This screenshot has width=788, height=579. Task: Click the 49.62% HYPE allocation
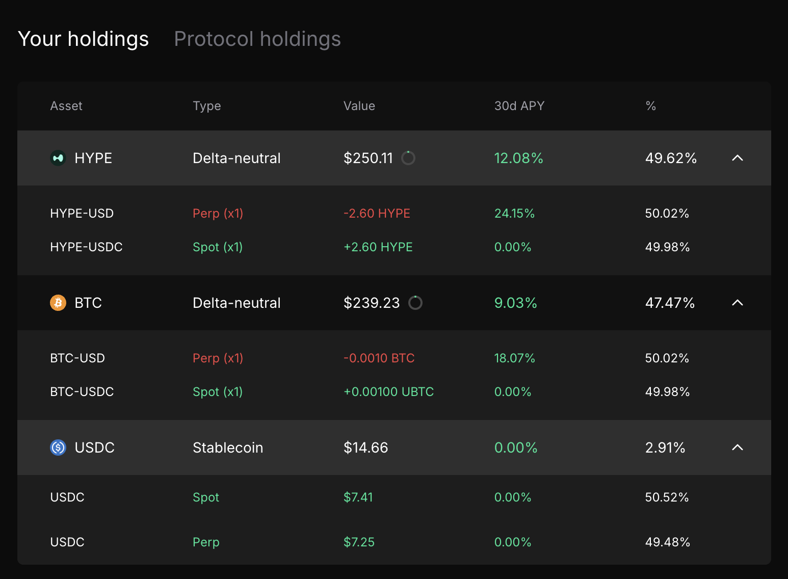671,158
